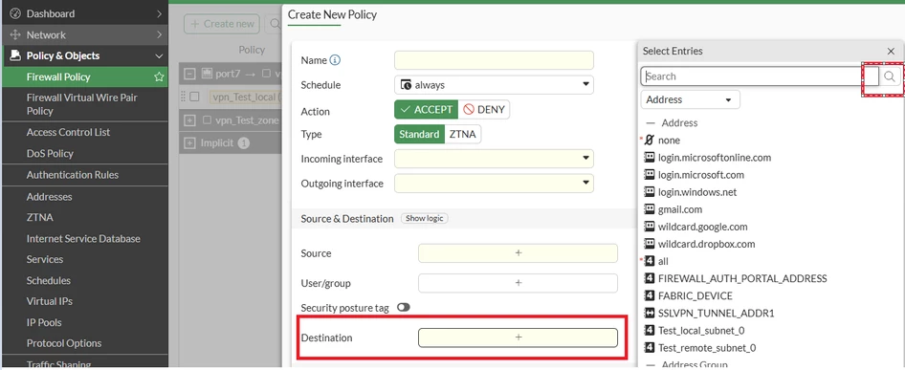Screen dimensions: 905x370
Task: Click the Show logic button
Action: pyautogui.click(x=425, y=218)
